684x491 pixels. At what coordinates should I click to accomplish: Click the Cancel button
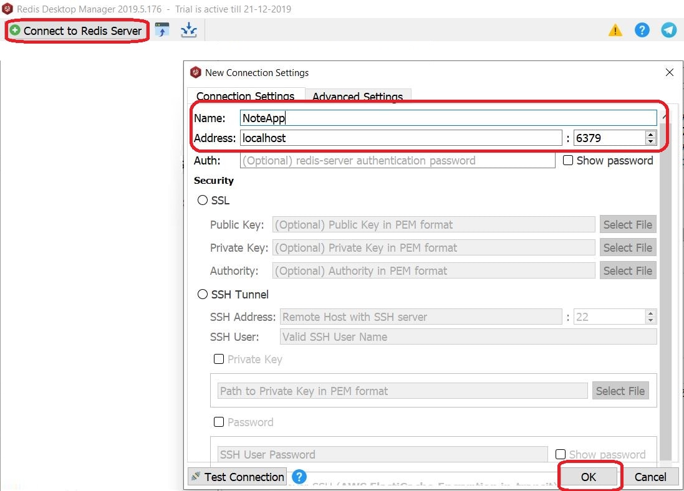point(650,477)
